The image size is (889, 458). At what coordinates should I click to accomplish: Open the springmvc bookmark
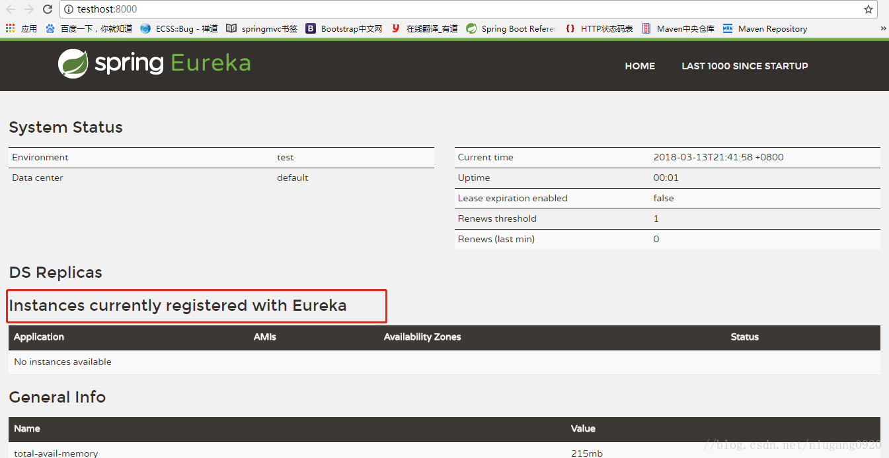(262, 28)
